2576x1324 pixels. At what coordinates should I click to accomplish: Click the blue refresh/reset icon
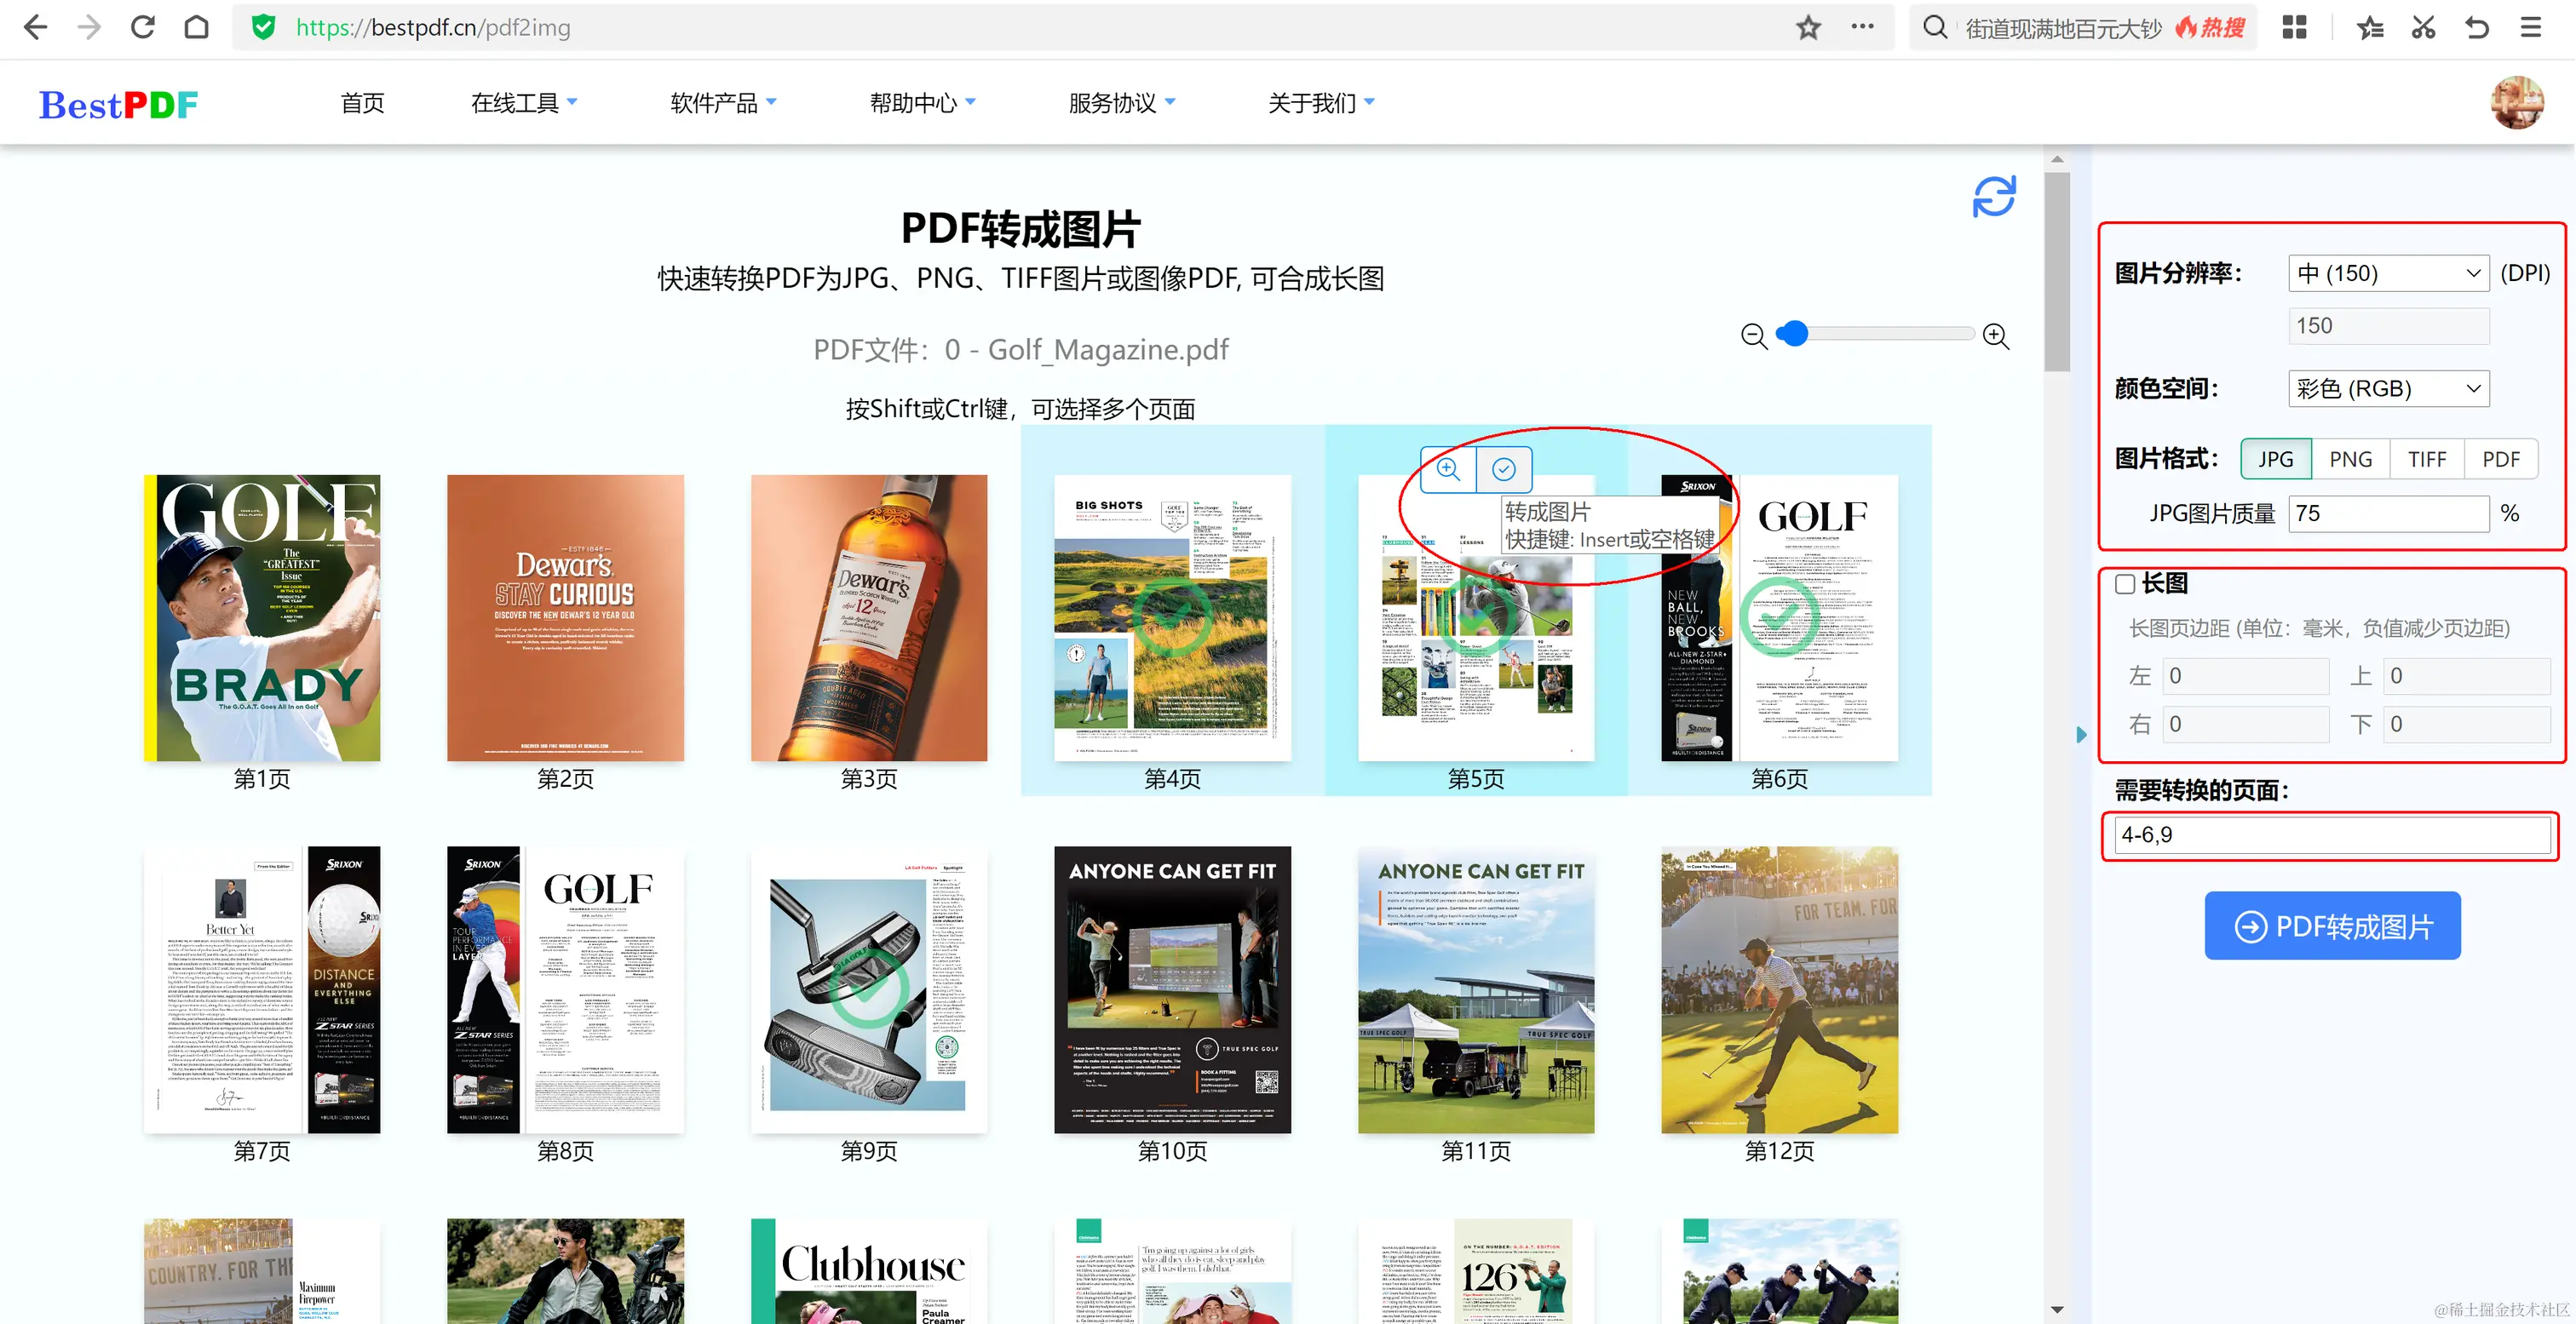click(x=1993, y=197)
